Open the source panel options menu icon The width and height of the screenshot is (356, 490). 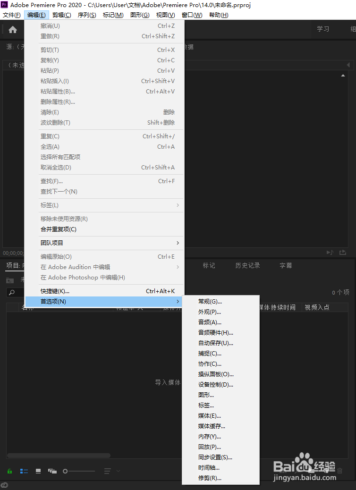[x=348, y=65]
